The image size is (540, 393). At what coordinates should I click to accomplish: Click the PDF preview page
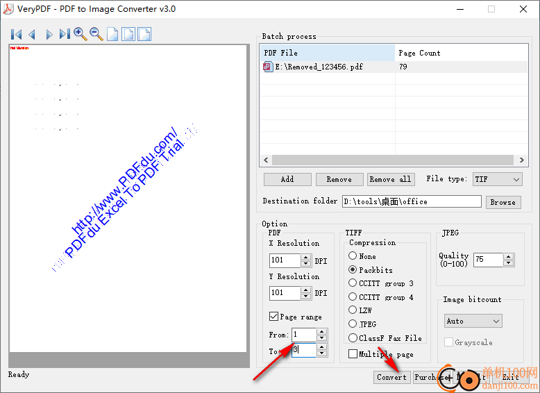click(x=128, y=199)
